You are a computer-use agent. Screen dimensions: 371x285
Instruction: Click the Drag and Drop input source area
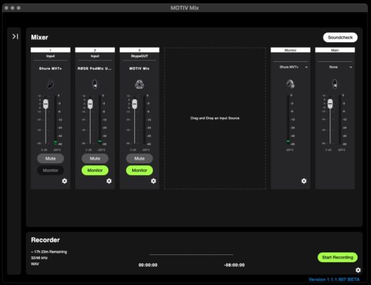(215, 118)
